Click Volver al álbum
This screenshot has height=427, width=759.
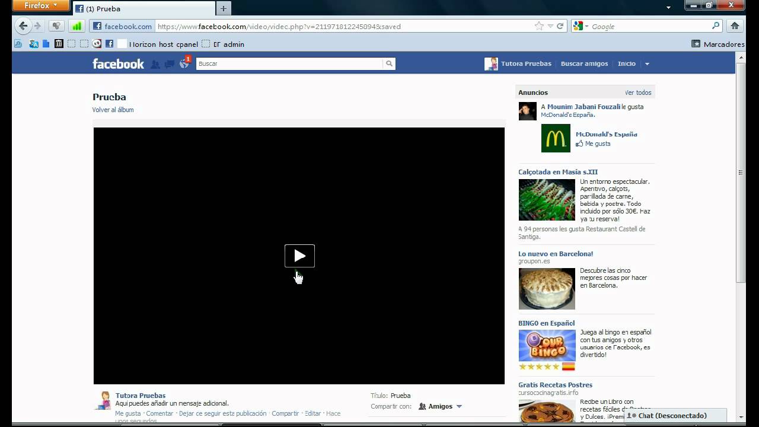[113, 110]
